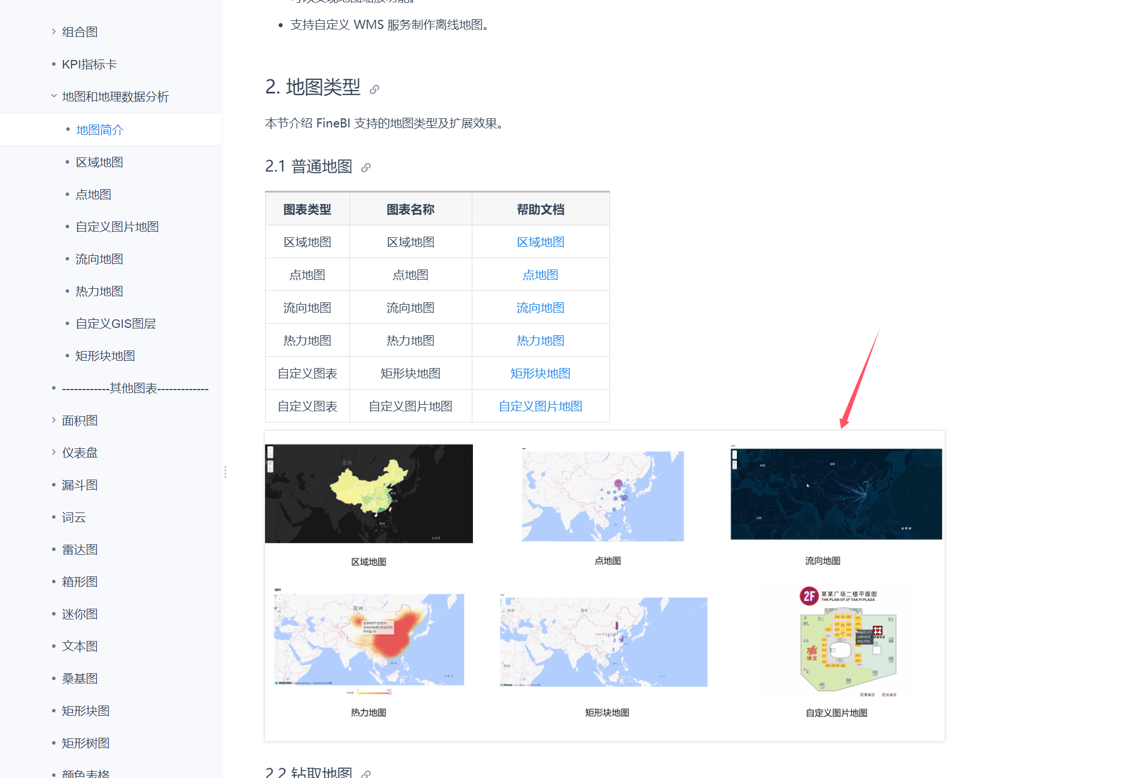
Task: Click the 图表名称 table header
Action: click(x=411, y=210)
